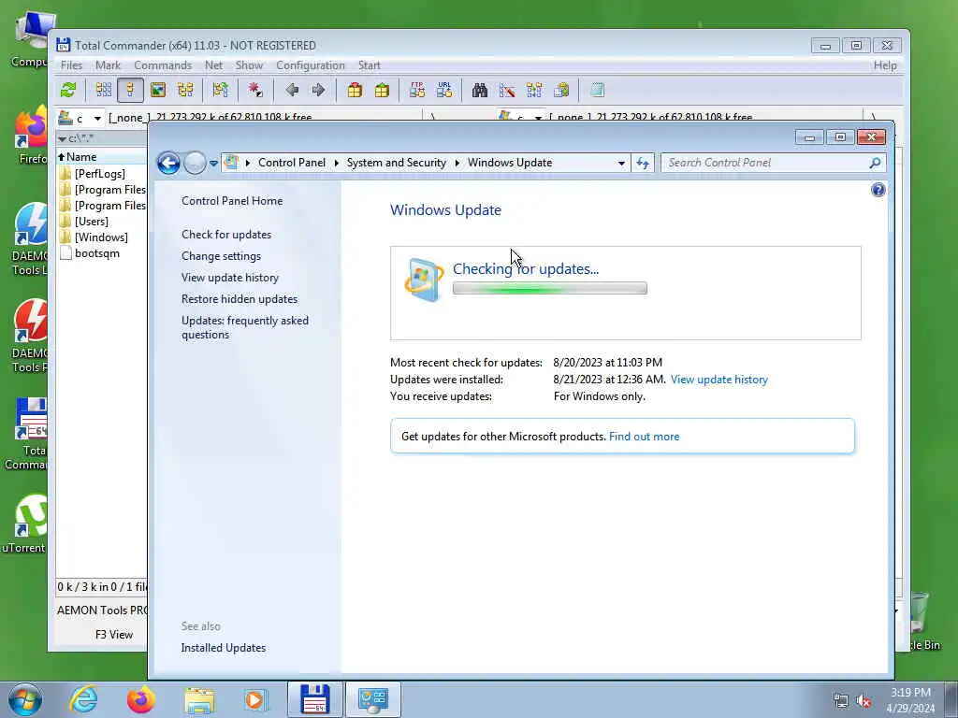Click the copy names icon in Total Commander
Screen dimensions: 958x718
coord(561,91)
